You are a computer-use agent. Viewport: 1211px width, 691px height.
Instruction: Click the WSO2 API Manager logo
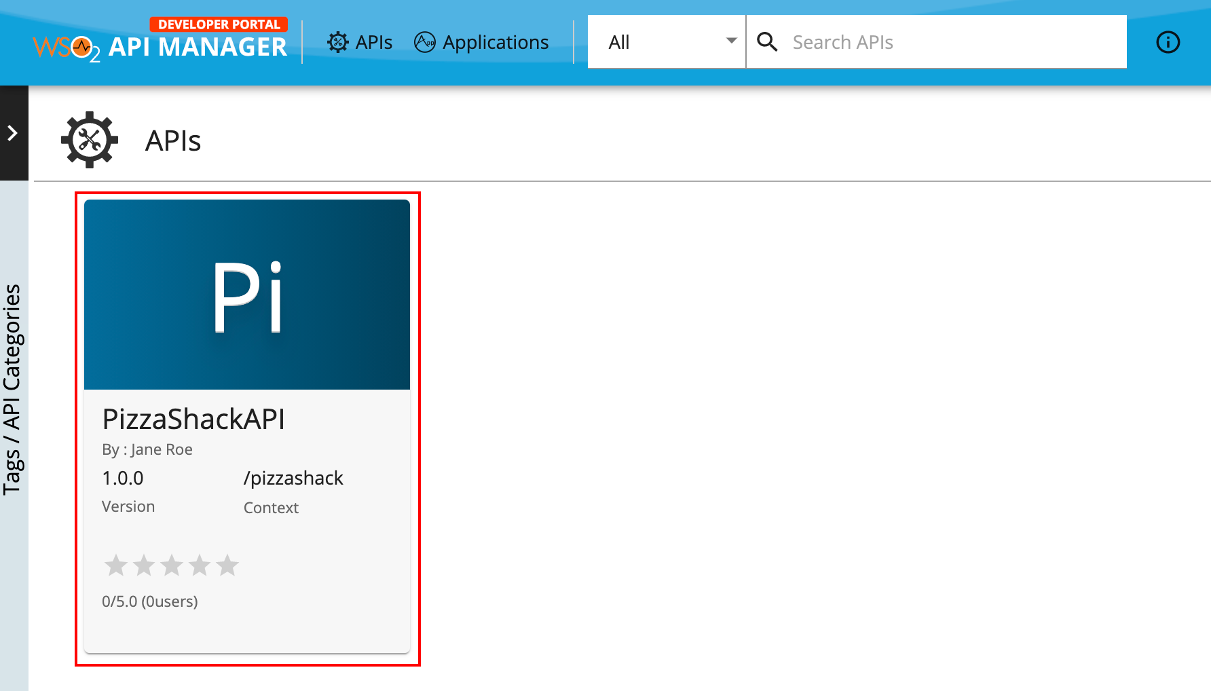click(160, 41)
